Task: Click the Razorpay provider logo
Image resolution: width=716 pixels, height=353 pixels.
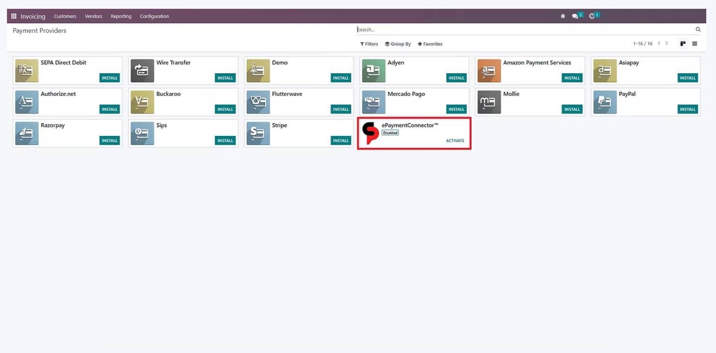Action: 26,133
